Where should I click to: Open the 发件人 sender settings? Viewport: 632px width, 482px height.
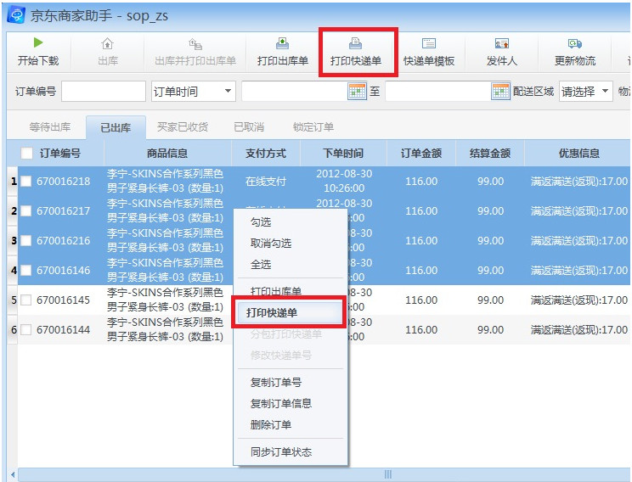tap(501, 43)
